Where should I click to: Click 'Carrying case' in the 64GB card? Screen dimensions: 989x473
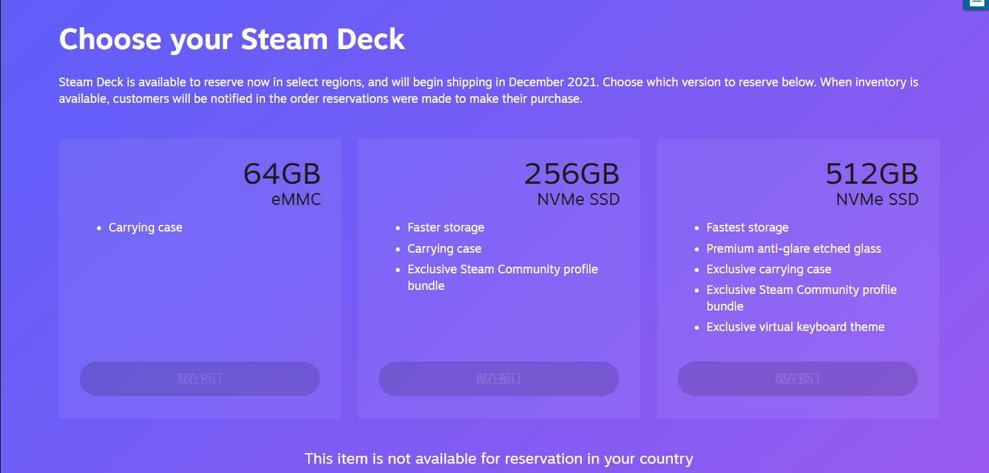point(145,228)
